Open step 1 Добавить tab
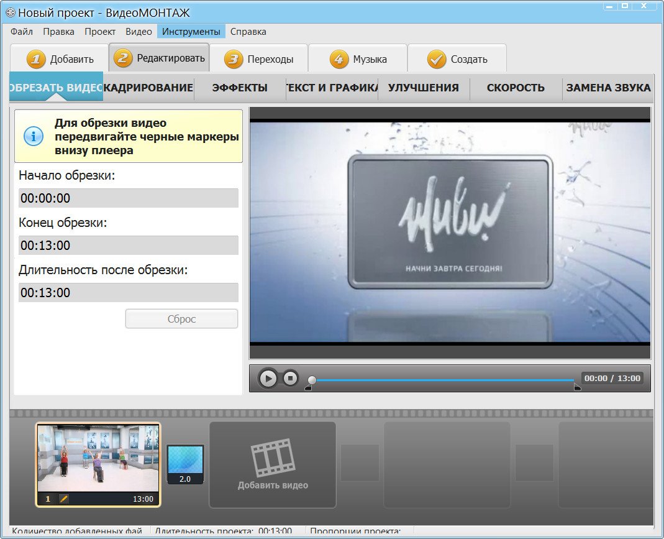The width and height of the screenshot is (664, 539). 60,60
